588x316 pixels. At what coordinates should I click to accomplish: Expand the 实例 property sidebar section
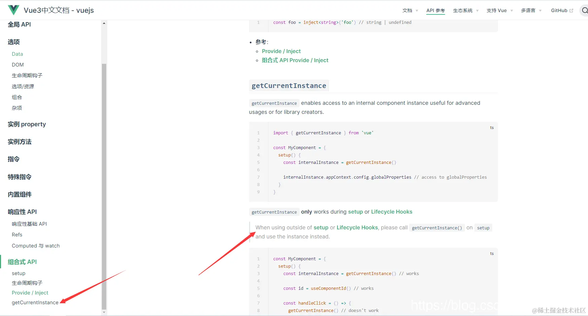click(27, 124)
